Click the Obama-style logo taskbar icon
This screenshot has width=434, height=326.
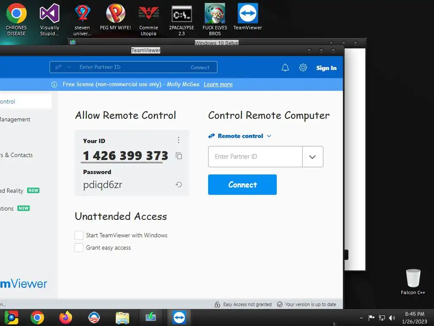pos(94,318)
